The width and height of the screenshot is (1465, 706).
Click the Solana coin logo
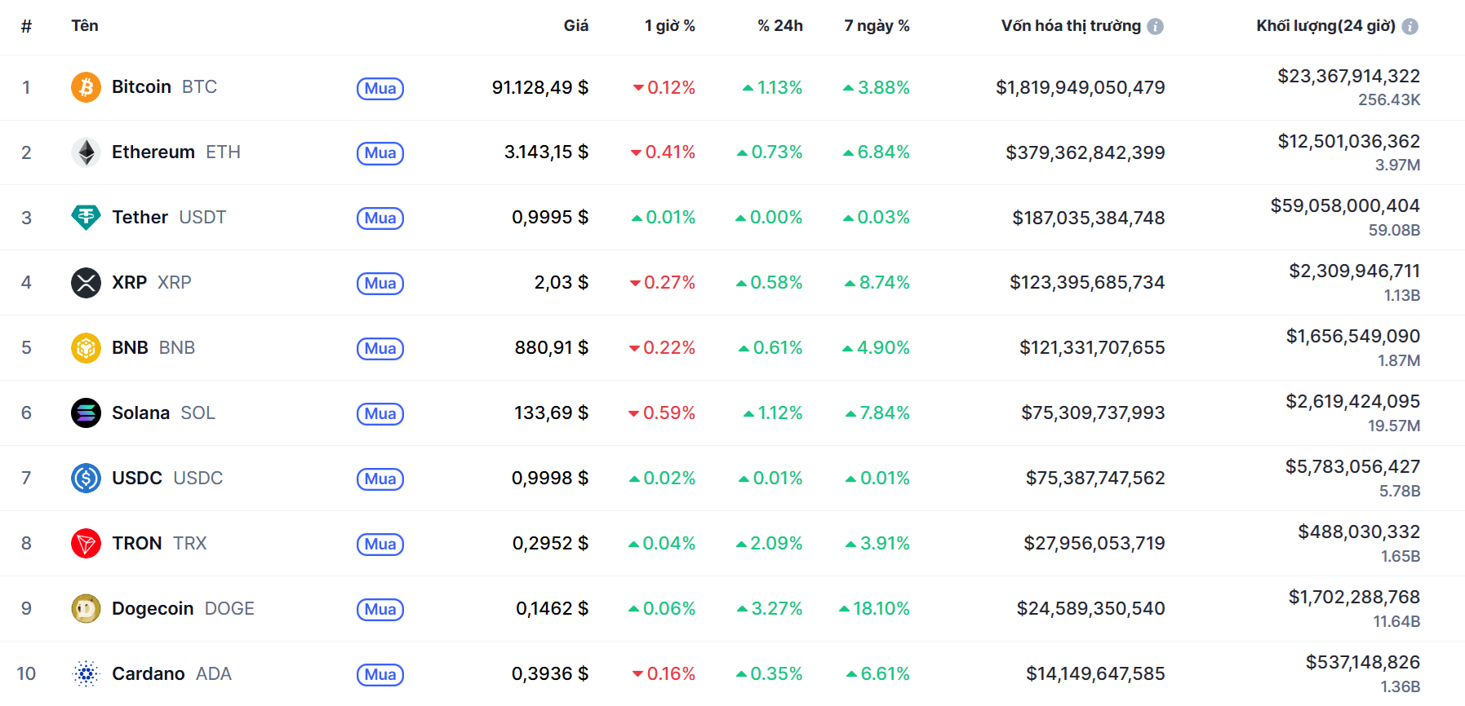point(86,413)
